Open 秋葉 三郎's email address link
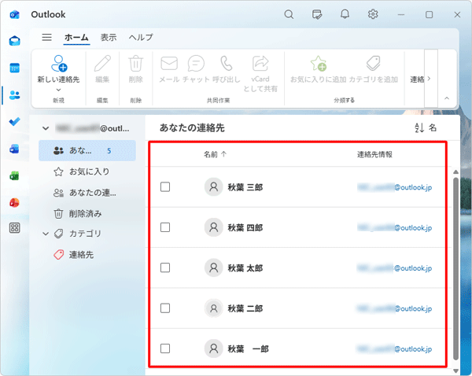This screenshot has height=376, width=472. (395, 187)
